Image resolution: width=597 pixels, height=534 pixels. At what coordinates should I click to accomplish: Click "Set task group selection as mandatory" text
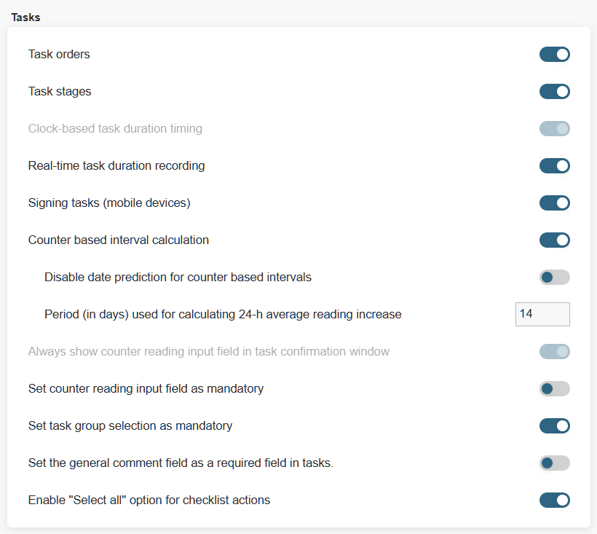pos(130,425)
